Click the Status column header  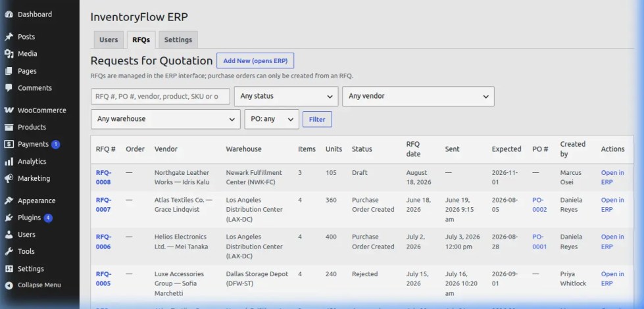362,149
